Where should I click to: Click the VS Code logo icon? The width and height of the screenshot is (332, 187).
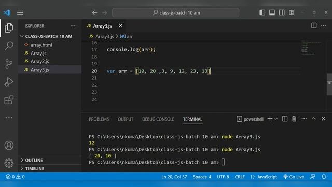click(x=7, y=12)
